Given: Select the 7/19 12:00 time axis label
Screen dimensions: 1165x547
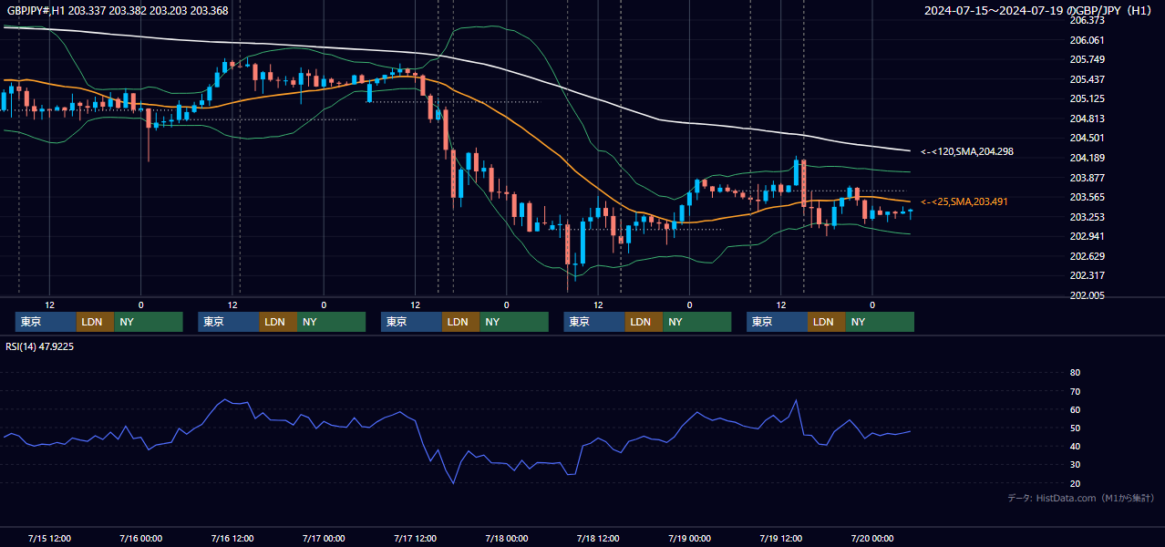Looking at the screenshot, I should point(780,538).
